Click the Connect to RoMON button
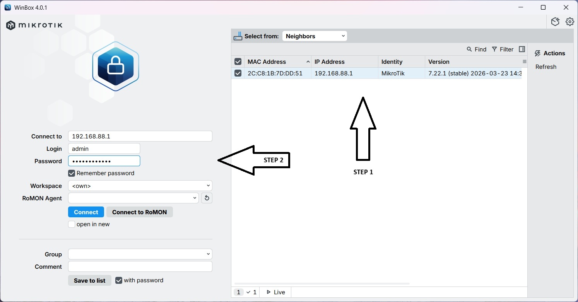The height and width of the screenshot is (302, 578). (x=139, y=212)
